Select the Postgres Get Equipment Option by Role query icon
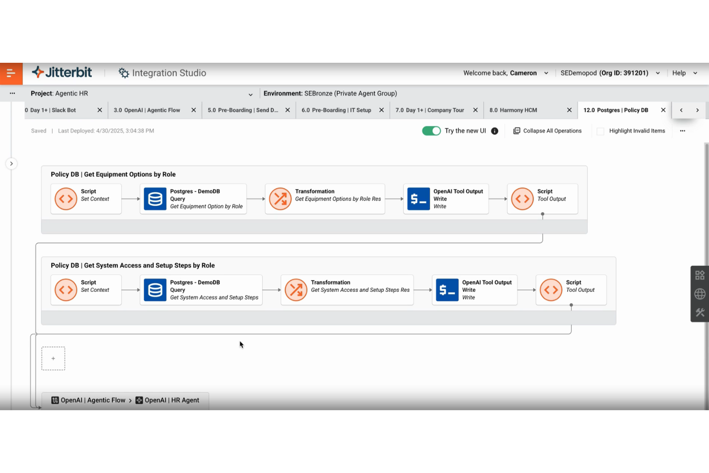 coord(155,199)
